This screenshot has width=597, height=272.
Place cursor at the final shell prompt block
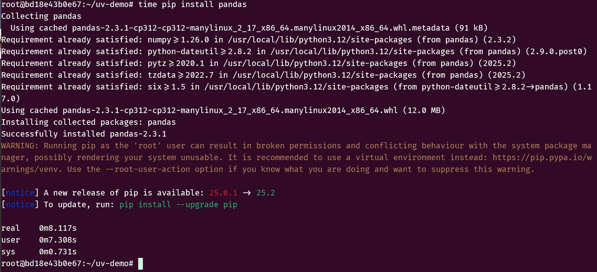pos(141,263)
